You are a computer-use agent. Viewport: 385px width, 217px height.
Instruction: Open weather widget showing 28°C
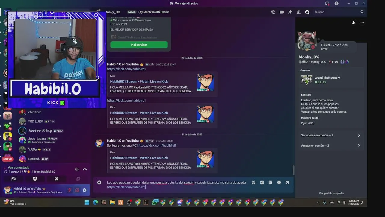pos(14,202)
